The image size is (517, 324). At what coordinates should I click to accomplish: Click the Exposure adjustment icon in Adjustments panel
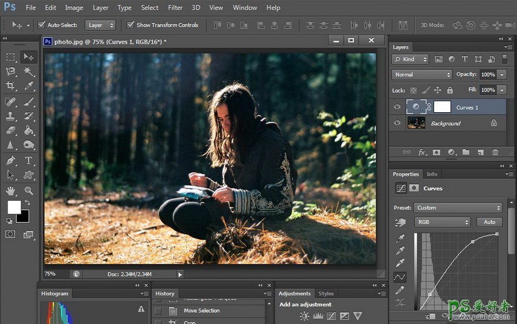[x=344, y=316]
